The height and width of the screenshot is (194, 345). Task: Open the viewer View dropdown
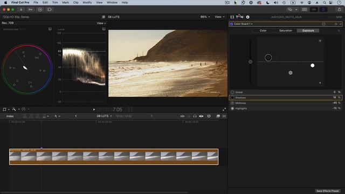click(219, 17)
